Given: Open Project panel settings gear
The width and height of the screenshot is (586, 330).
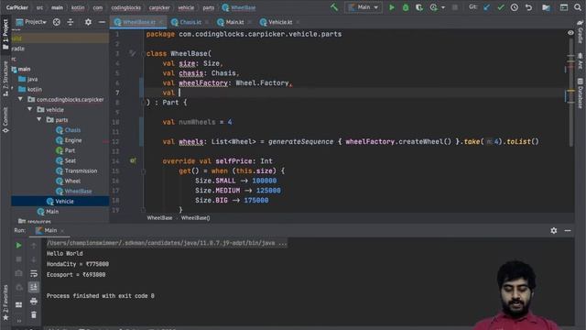Looking at the screenshot, I should (x=88, y=22).
